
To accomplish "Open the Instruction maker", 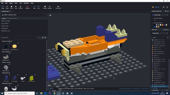I will coord(58,7).
